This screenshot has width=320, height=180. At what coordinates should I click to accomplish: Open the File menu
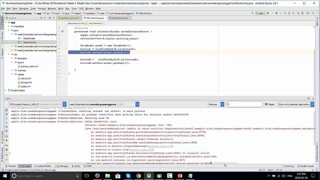point(2,8)
